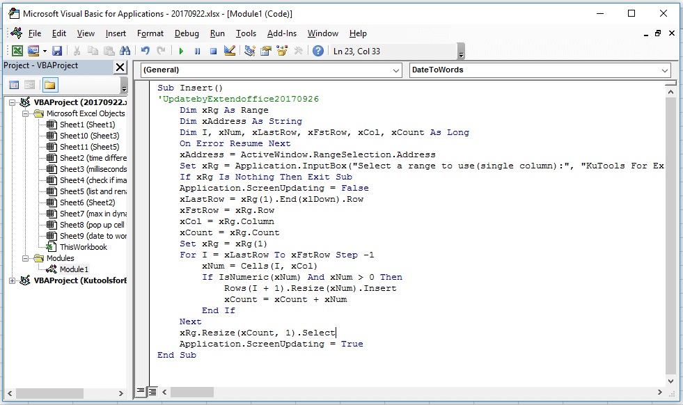Open the Add-Ins menu
683x405 pixels.
point(281,33)
